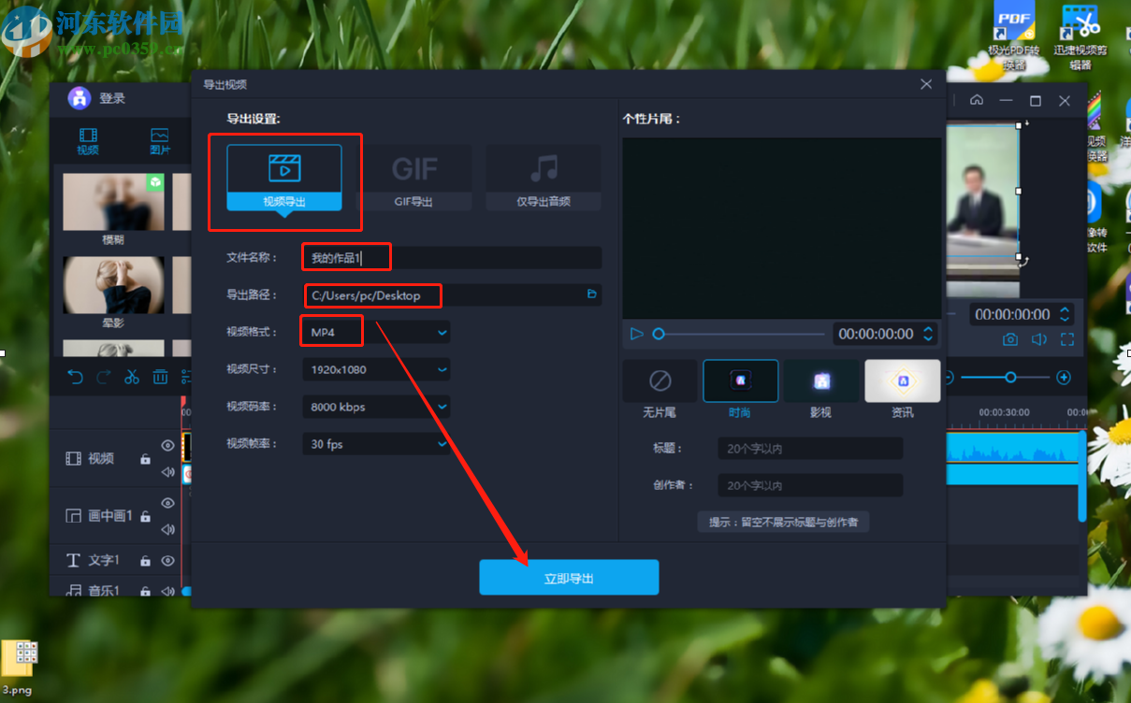Click the trash delete icon in toolbar
Screen dimensions: 1131x703
(x=161, y=377)
